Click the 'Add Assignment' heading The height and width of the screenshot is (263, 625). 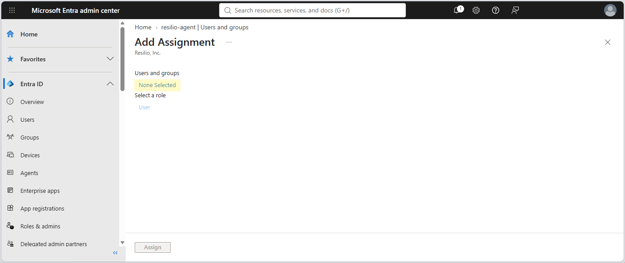(175, 42)
